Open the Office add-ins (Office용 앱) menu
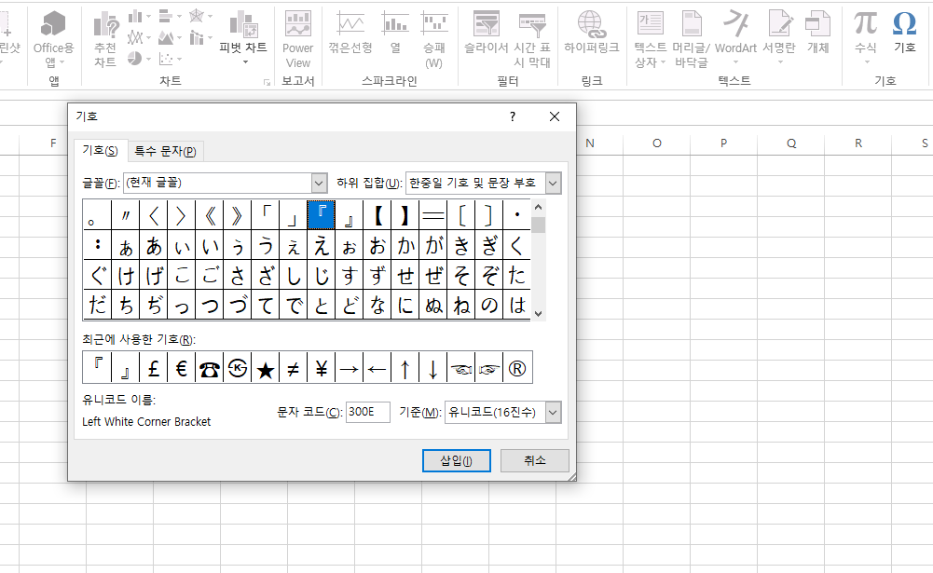The height and width of the screenshot is (573, 933). tap(53, 39)
